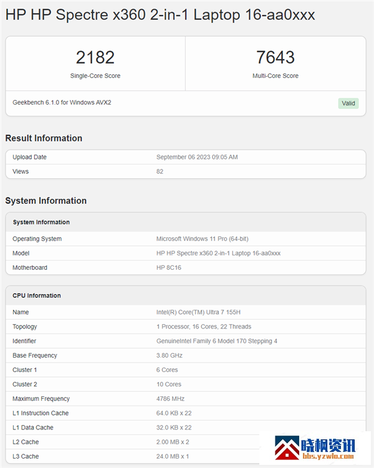Viewport: 374px width, 468px height.
Task: Click the L1 Data Cache row label
Action: [33, 427]
